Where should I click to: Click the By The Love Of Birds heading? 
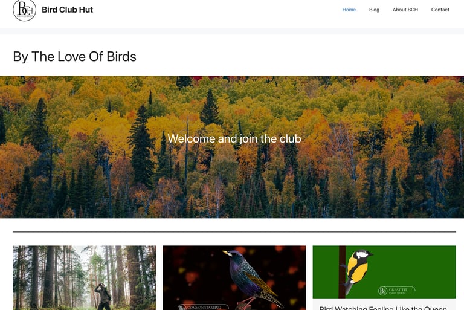click(x=74, y=57)
